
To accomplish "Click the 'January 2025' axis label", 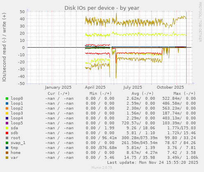I will [x=58, y=87].
